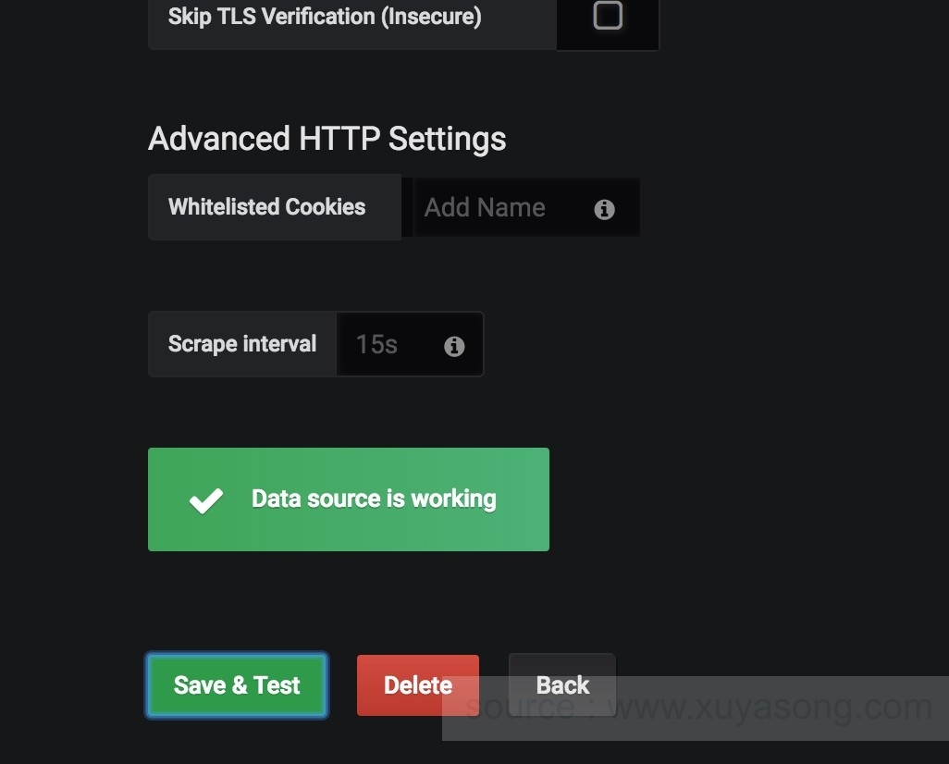Click the 'Data source is working' message text
This screenshot has width=949, height=764.
point(374,499)
